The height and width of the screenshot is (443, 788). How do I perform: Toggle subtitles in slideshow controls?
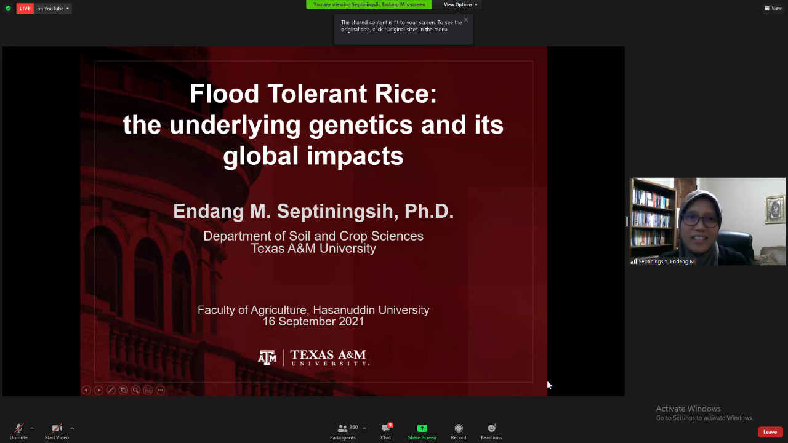(x=148, y=390)
